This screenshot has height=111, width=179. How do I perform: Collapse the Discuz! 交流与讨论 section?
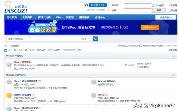coord(174,75)
